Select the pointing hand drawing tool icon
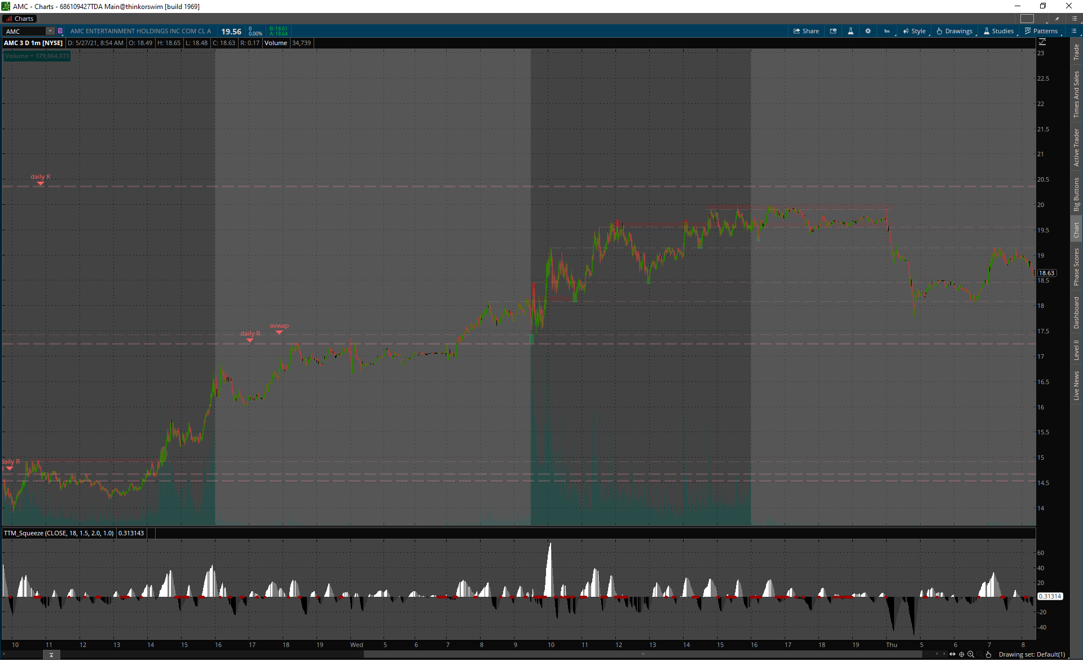Screen dimensions: 1083x660 pyautogui.click(x=988, y=654)
